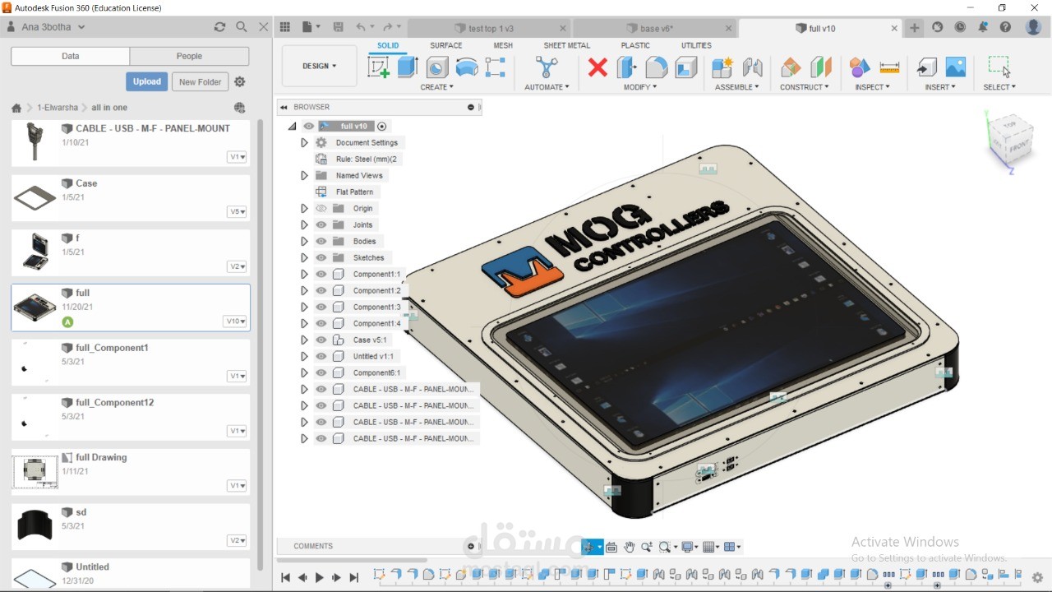
Task: Hide the full v10 root component
Action: [309, 127]
